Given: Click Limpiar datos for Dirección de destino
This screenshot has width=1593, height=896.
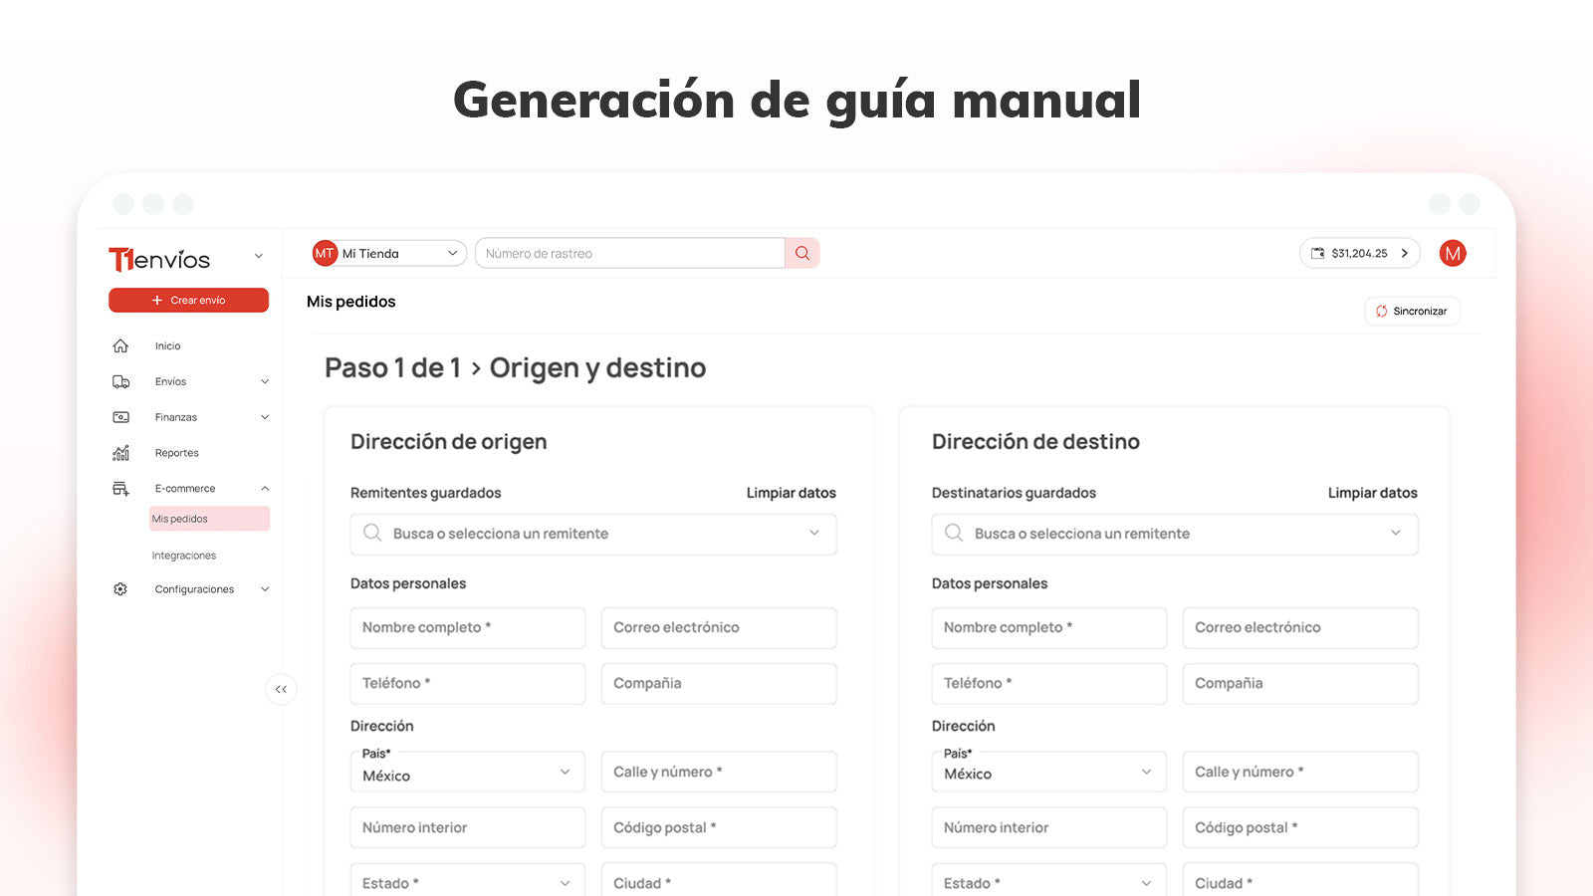Looking at the screenshot, I should coord(1373,492).
